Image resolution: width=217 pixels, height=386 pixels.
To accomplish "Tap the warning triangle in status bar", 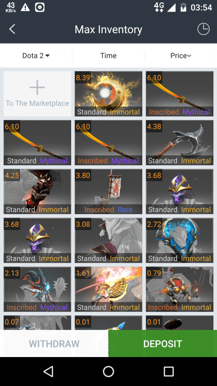I will (25, 7).
